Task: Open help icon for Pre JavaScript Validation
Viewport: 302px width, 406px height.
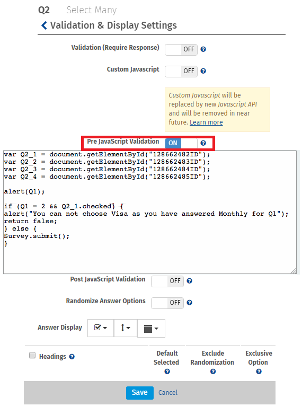Action: 203,143
